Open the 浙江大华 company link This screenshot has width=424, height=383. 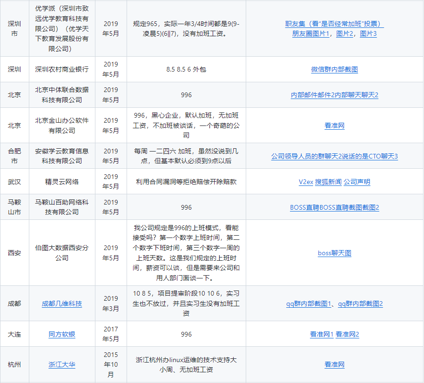tap(62, 364)
